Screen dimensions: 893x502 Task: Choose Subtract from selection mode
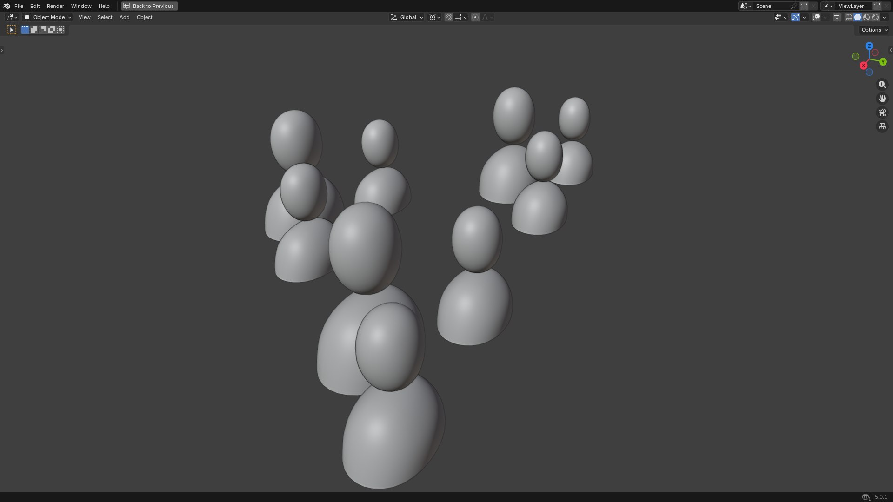[x=43, y=30]
